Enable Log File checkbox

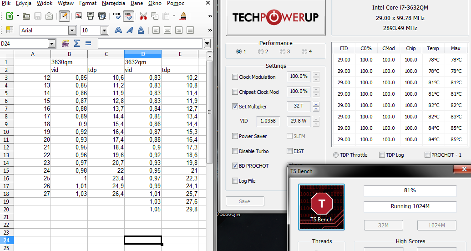(235, 181)
